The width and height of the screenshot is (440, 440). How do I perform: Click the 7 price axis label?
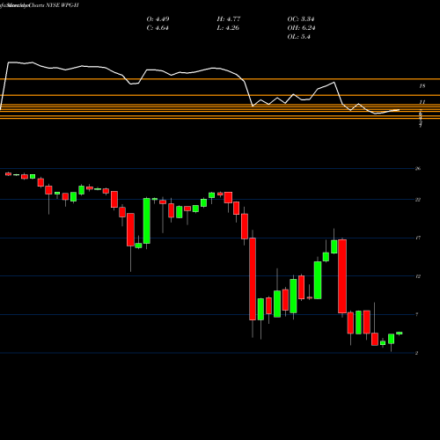tap(417, 315)
